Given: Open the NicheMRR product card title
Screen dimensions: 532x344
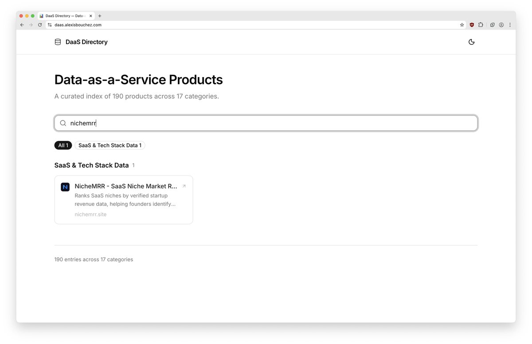Looking at the screenshot, I should pos(126,186).
